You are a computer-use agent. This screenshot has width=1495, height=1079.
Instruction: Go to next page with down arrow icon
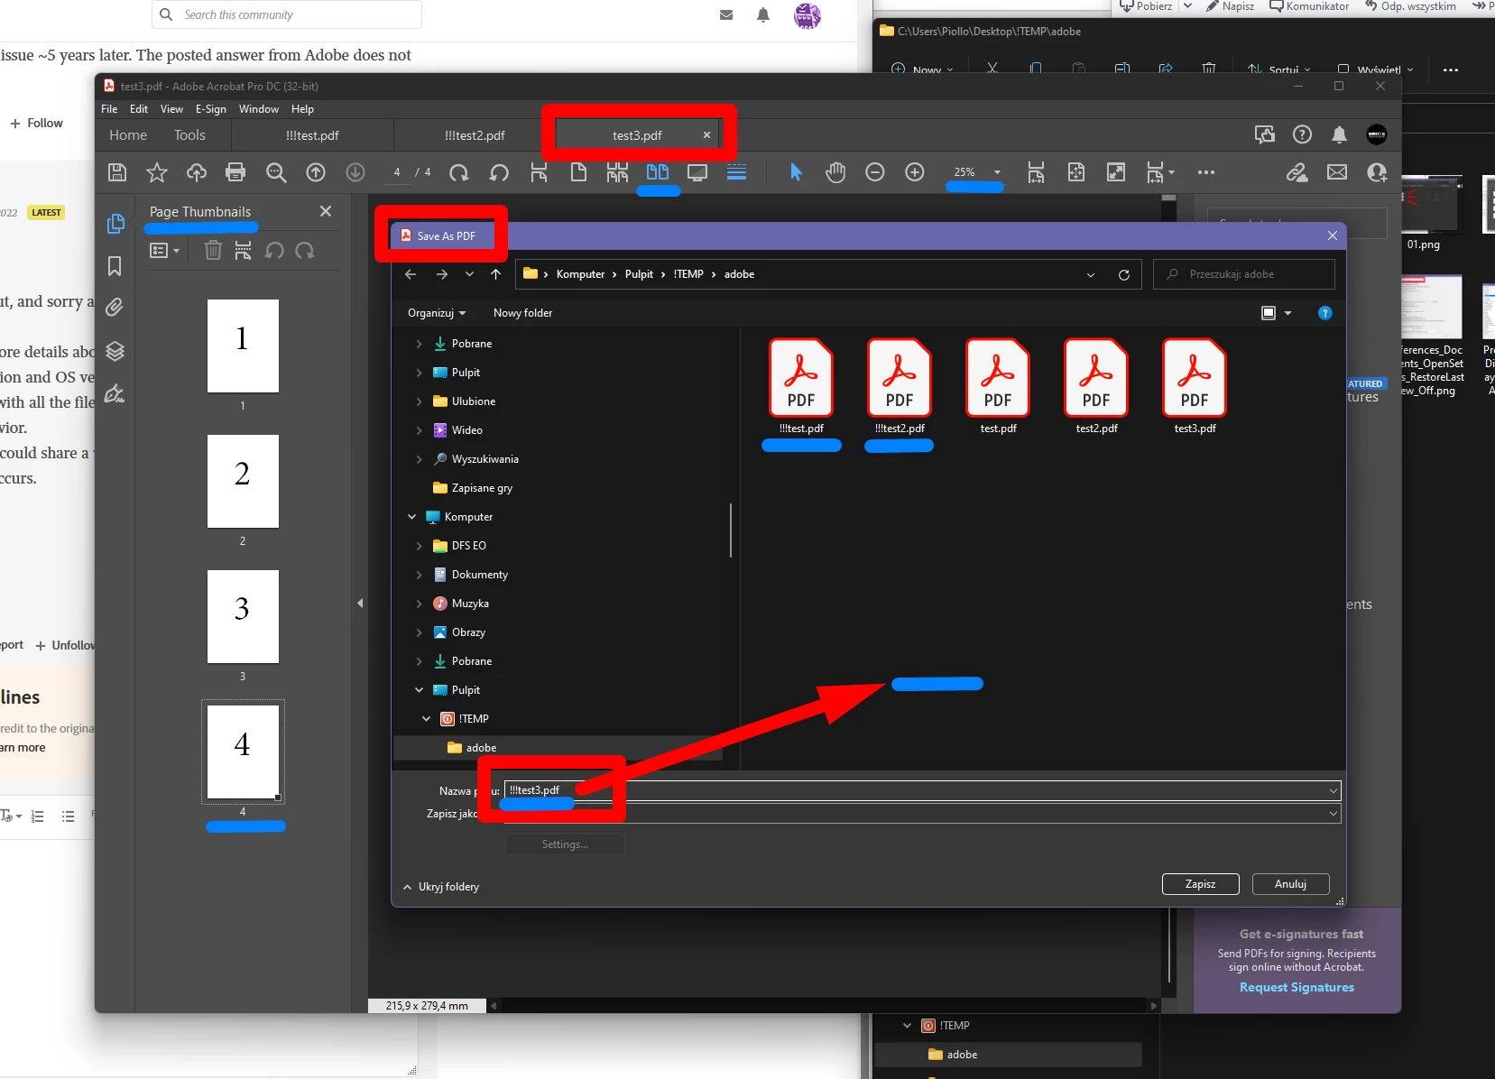coord(355,172)
